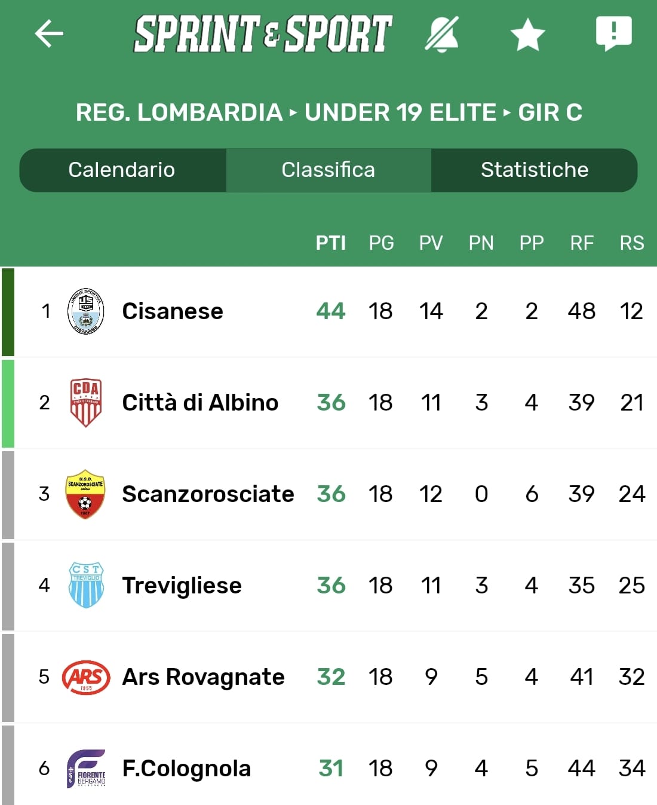Open REG. LOMBARDIA in the breadcrumb
Viewport: 657px width, 805px height.
coord(179,112)
